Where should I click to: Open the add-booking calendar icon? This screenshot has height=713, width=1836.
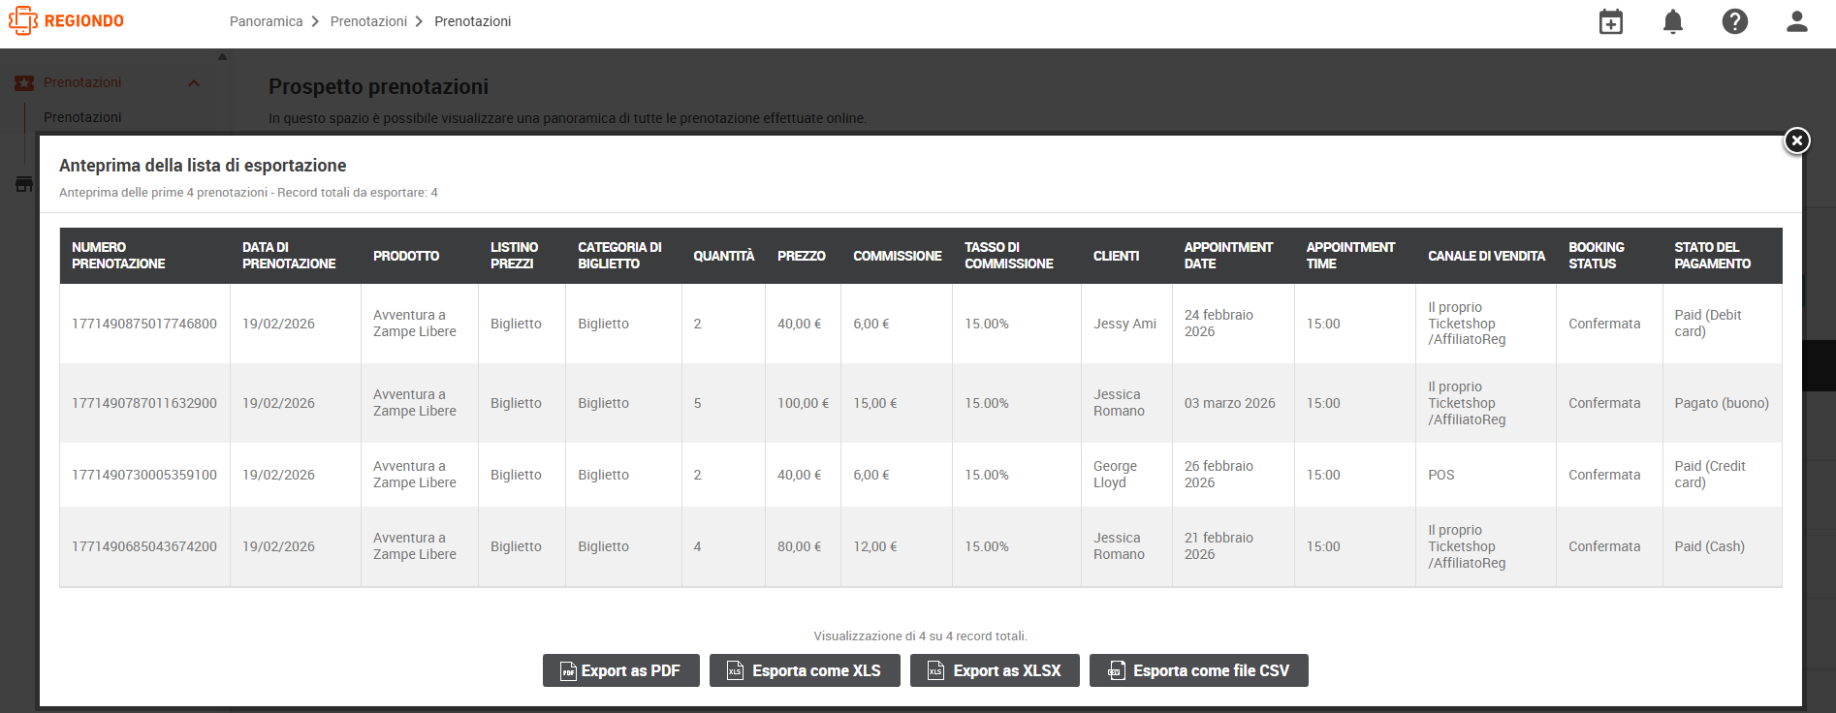(1611, 21)
